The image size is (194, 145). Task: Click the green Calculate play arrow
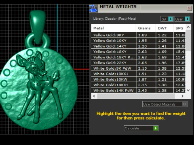156,128
